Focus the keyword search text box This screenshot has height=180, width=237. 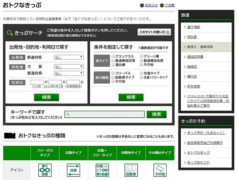(104, 114)
